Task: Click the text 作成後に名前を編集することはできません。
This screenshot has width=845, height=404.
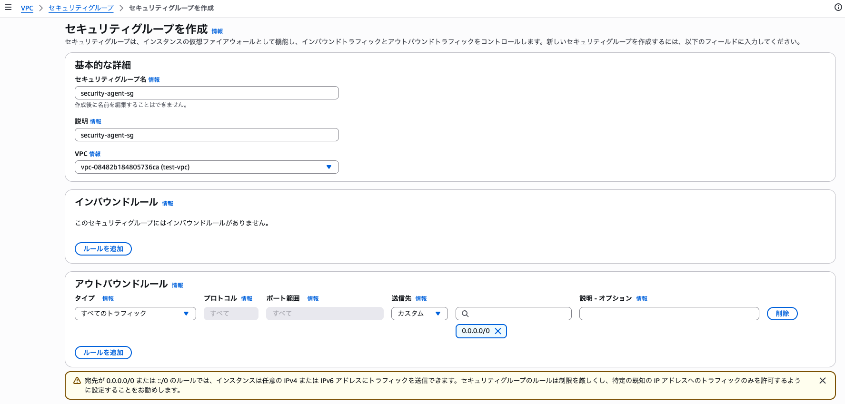Action: (132, 105)
